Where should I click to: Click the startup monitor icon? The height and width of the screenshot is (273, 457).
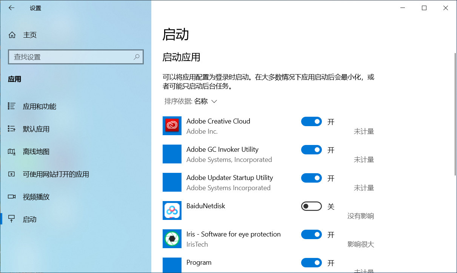[12, 219]
